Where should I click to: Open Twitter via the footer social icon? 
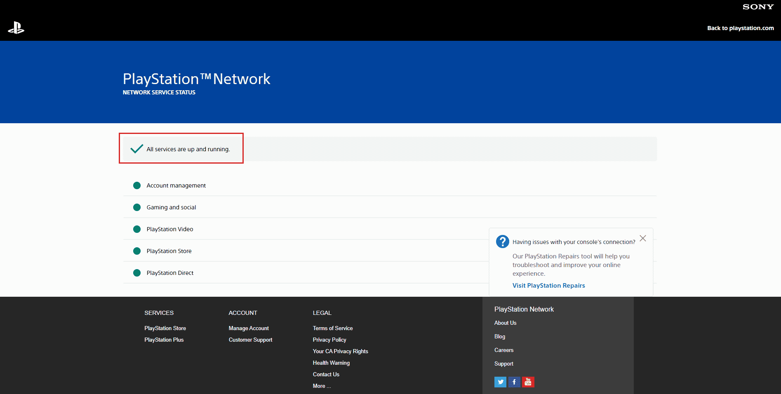coord(500,382)
